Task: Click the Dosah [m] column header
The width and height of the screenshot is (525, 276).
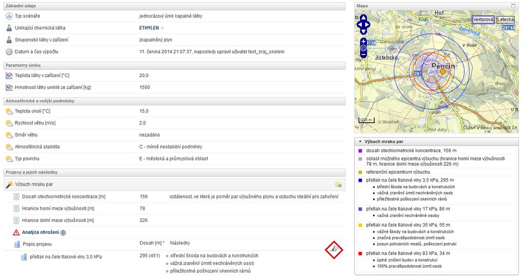Action: [x=152, y=243]
